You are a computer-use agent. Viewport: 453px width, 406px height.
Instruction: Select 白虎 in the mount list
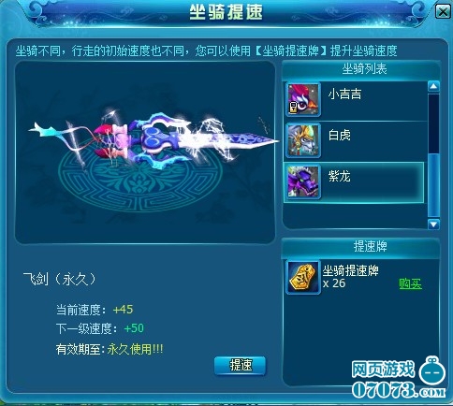pyautogui.click(x=355, y=141)
